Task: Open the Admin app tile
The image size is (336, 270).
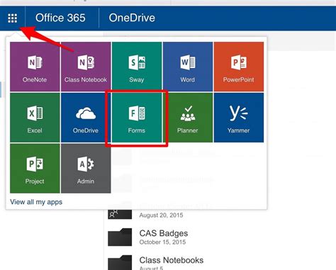Action: pos(86,169)
